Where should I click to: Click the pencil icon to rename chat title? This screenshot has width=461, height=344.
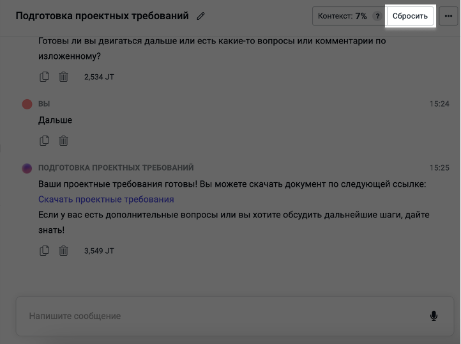tap(201, 16)
